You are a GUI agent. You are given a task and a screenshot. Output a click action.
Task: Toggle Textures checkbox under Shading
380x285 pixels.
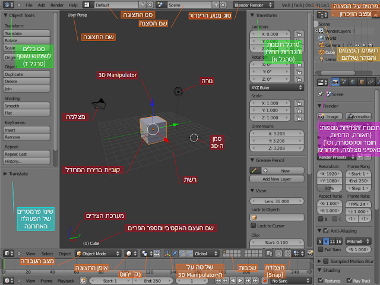(321, 280)
